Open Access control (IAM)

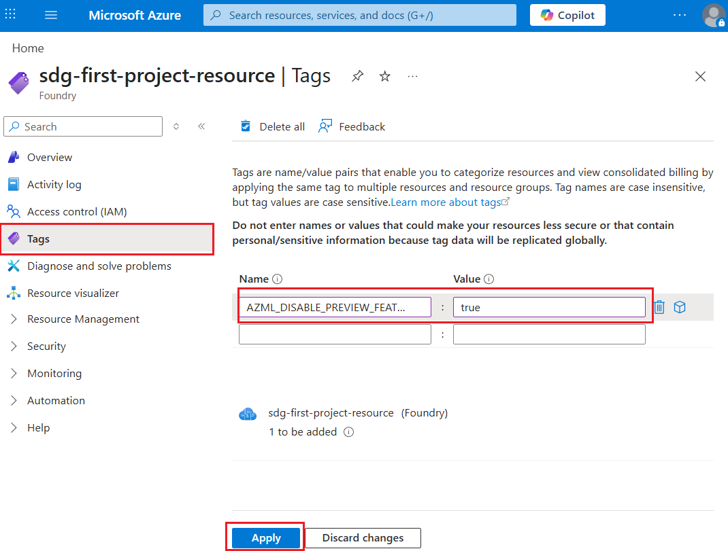(x=76, y=211)
